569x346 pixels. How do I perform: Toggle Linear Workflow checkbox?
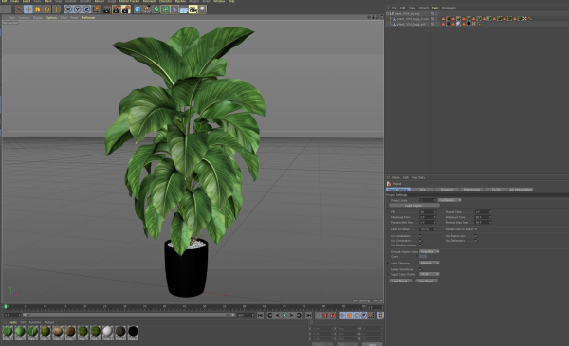point(420,269)
